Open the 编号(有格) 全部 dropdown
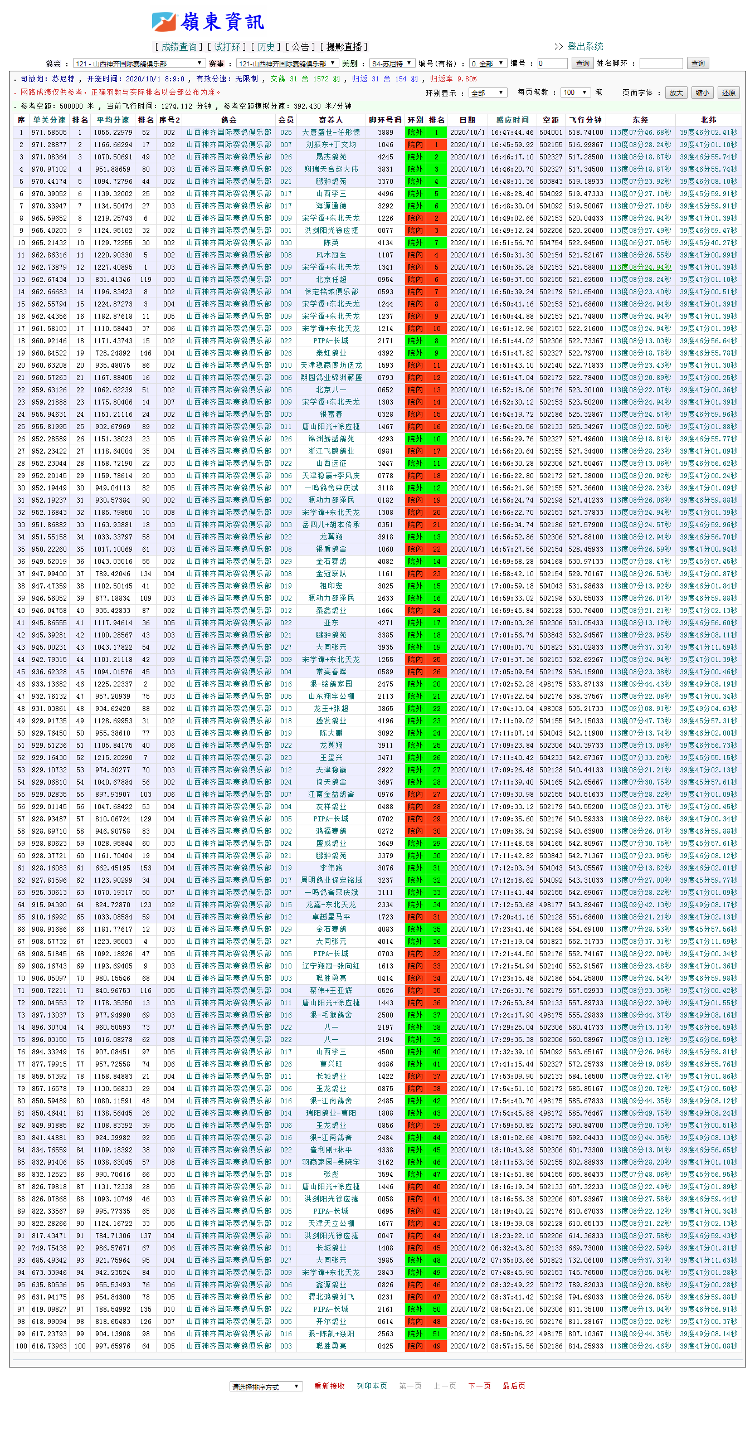 click(488, 63)
